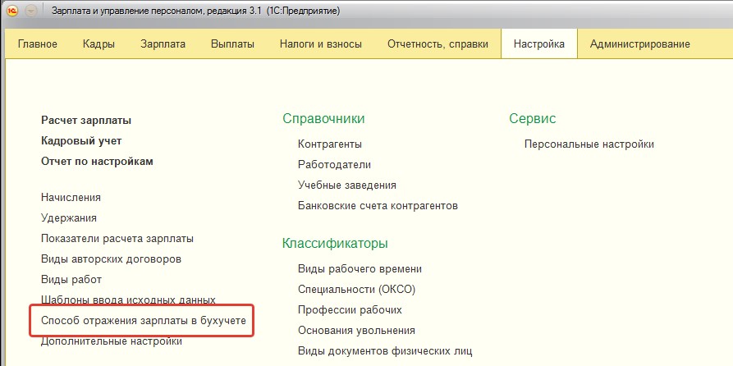The width and height of the screenshot is (733, 366).
Task: Go to the Выплаты section tab
Action: pyautogui.click(x=232, y=44)
